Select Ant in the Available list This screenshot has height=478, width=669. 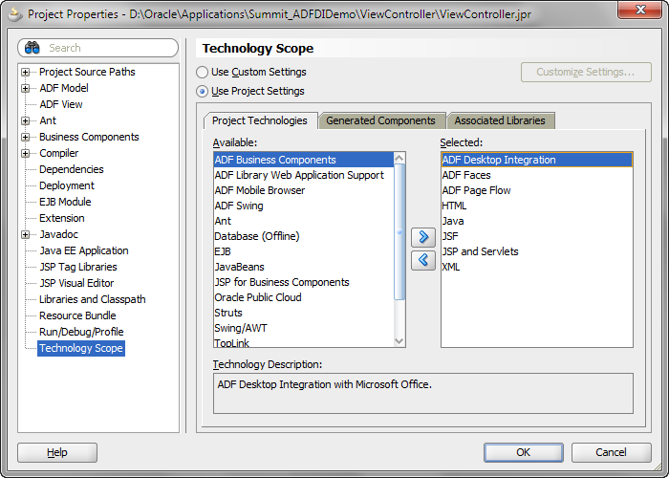(x=303, y=221)
